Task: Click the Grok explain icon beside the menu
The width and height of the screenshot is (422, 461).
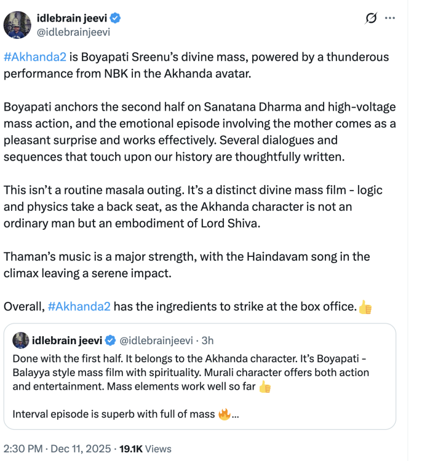Action: [370, 18]
